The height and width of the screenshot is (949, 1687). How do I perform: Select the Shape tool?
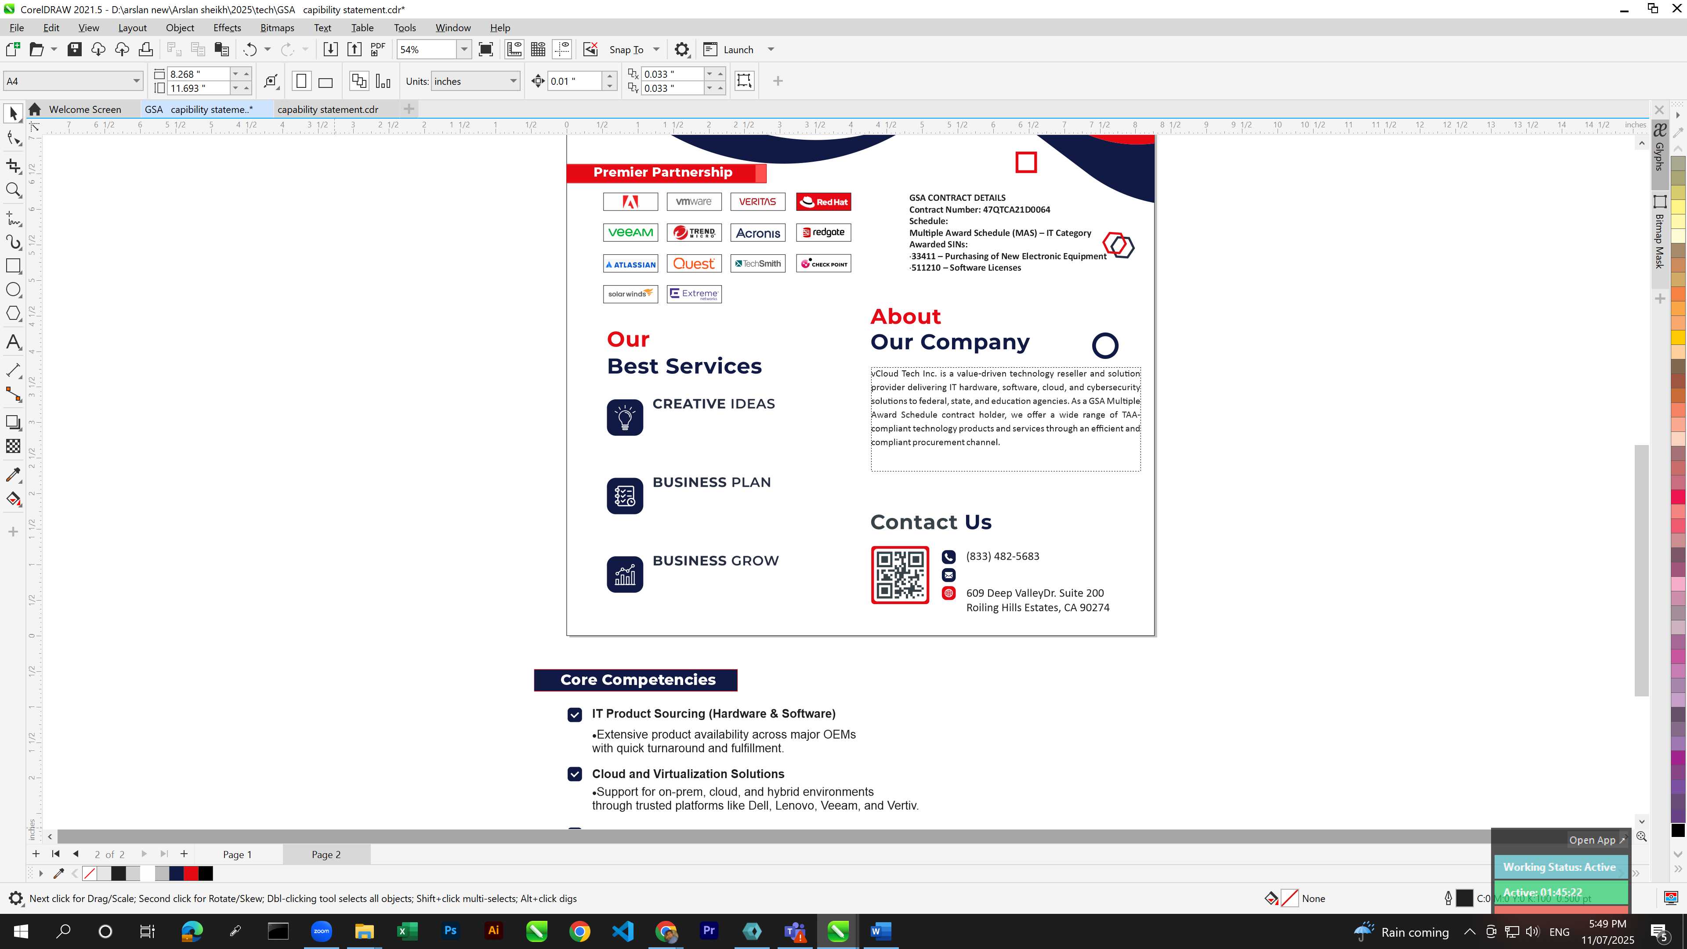point(13,138)
